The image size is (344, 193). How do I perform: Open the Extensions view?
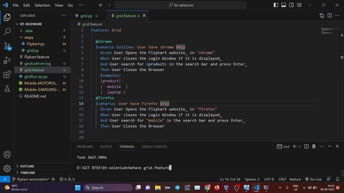(x=7, y=75)
